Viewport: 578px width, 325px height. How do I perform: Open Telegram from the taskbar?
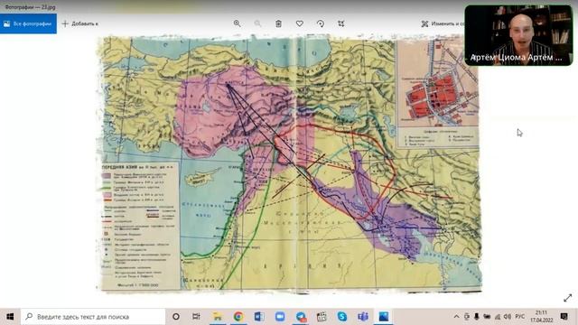click(x=301, y=317)
